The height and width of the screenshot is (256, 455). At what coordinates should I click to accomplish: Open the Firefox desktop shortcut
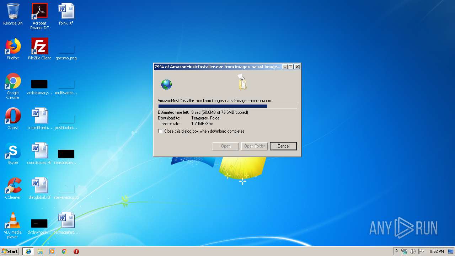(13, 49)
